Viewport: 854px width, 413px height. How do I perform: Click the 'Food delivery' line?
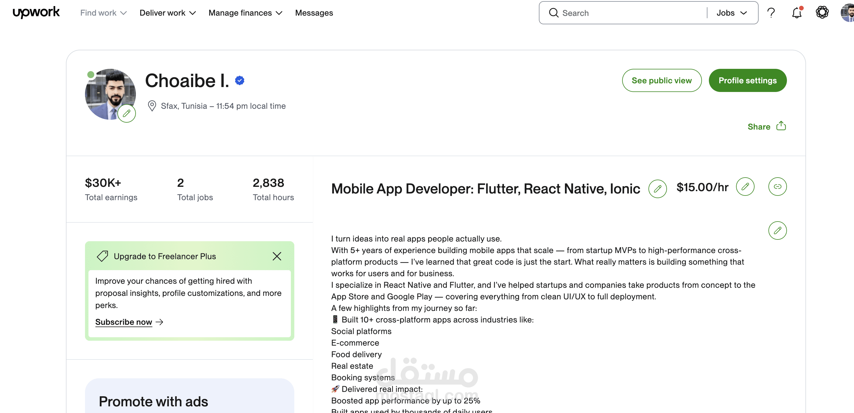(356, 354)
